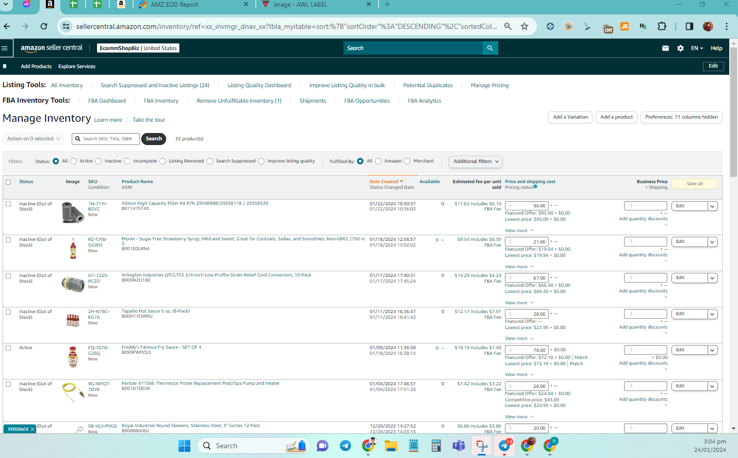
Task: Choose the Inactive status filter radio
Action: tap(99, 161)
